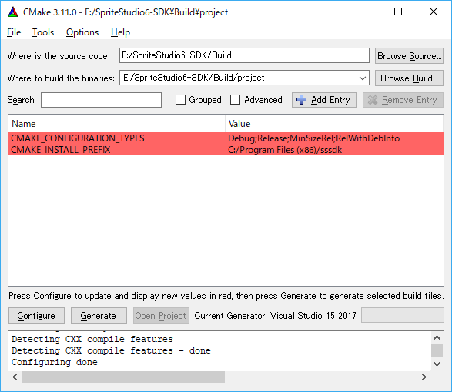Screen dimensions: 452x392
Task: Click the progress bar beside Current Generator
Action: pyautogui.click(x=403, y=315)
